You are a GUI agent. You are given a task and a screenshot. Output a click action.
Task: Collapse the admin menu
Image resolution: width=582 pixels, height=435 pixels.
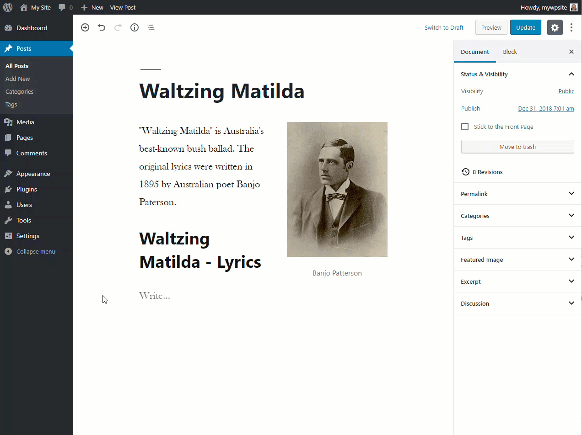click(37, 251)
